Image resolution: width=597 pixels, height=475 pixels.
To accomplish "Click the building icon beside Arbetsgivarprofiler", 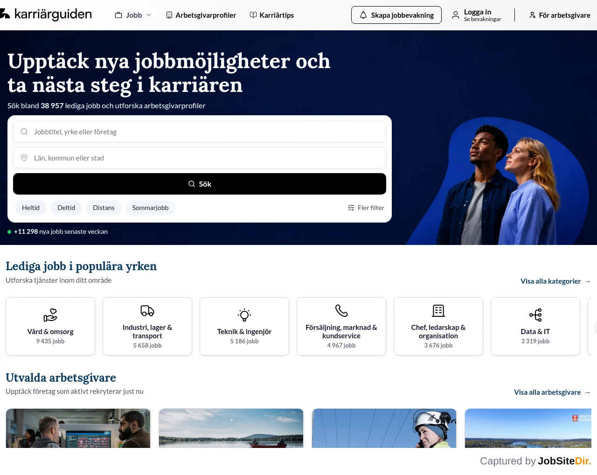I will (x=169, y=15).
